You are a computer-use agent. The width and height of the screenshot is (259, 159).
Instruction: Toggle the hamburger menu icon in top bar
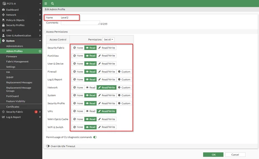pos(46,3)
